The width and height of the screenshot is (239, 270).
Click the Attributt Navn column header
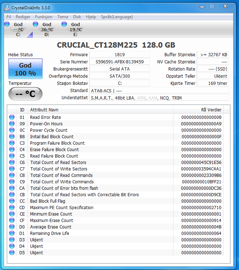[100, 110]
